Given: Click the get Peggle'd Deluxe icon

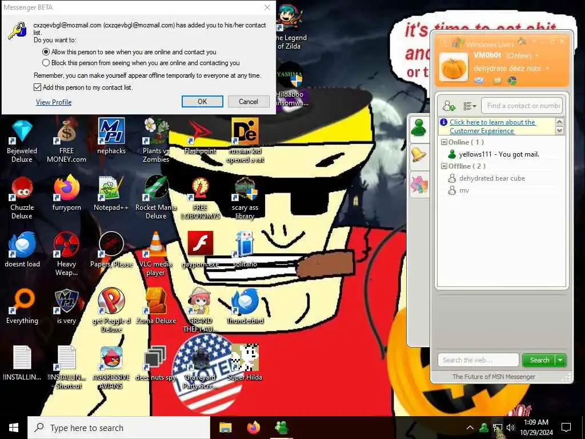Looking at the screenshot, I should 111,310.
